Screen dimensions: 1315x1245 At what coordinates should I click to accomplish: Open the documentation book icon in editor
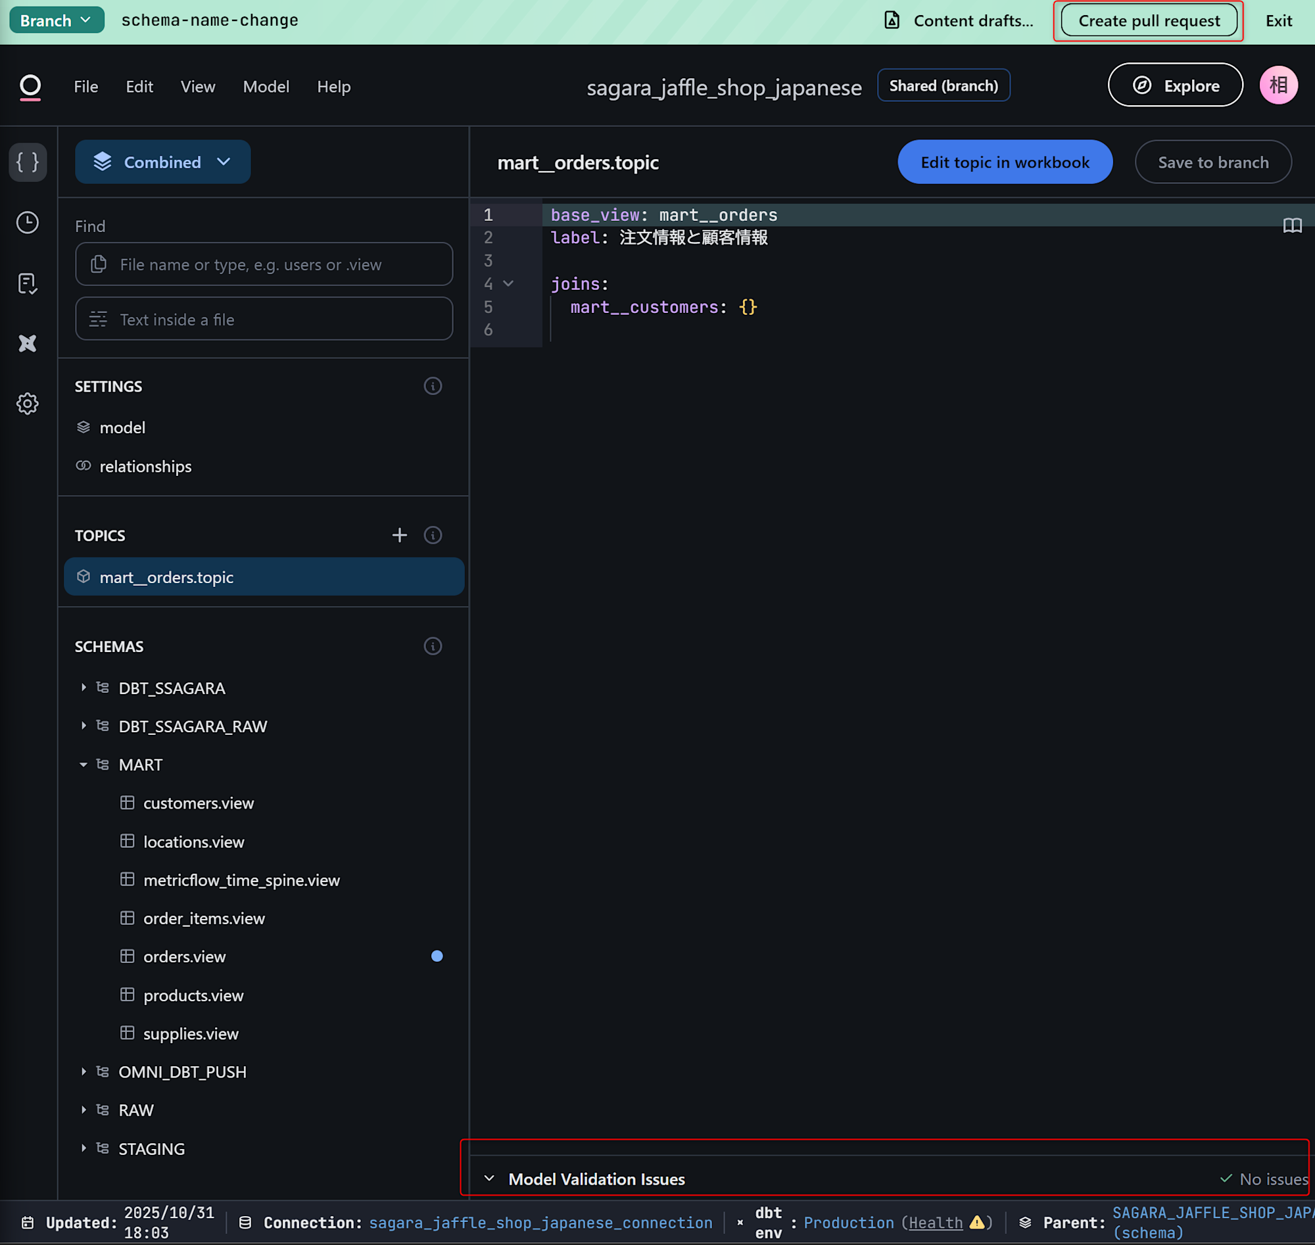[1292, 225]
